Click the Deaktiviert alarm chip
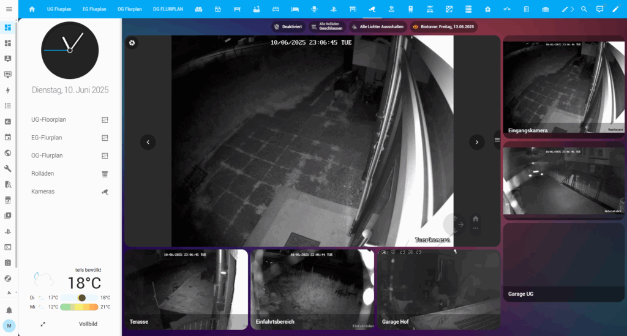Viewport: 627px width, 336px height. click(288, 27)
